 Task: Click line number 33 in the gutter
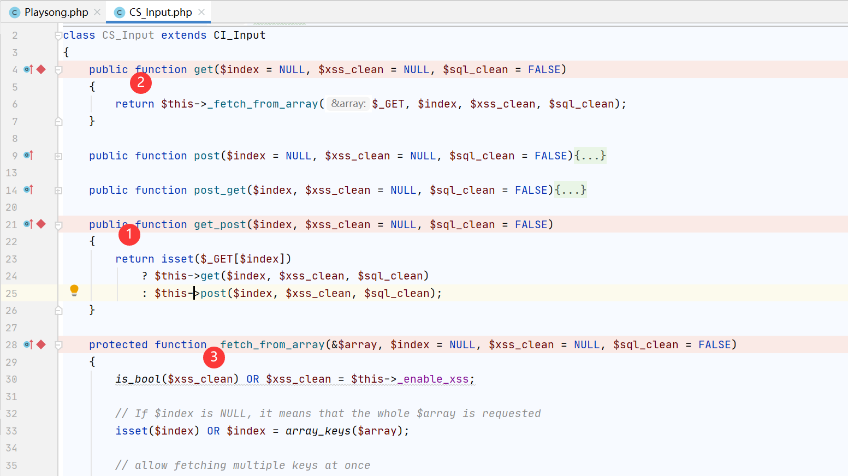[11, 431]
